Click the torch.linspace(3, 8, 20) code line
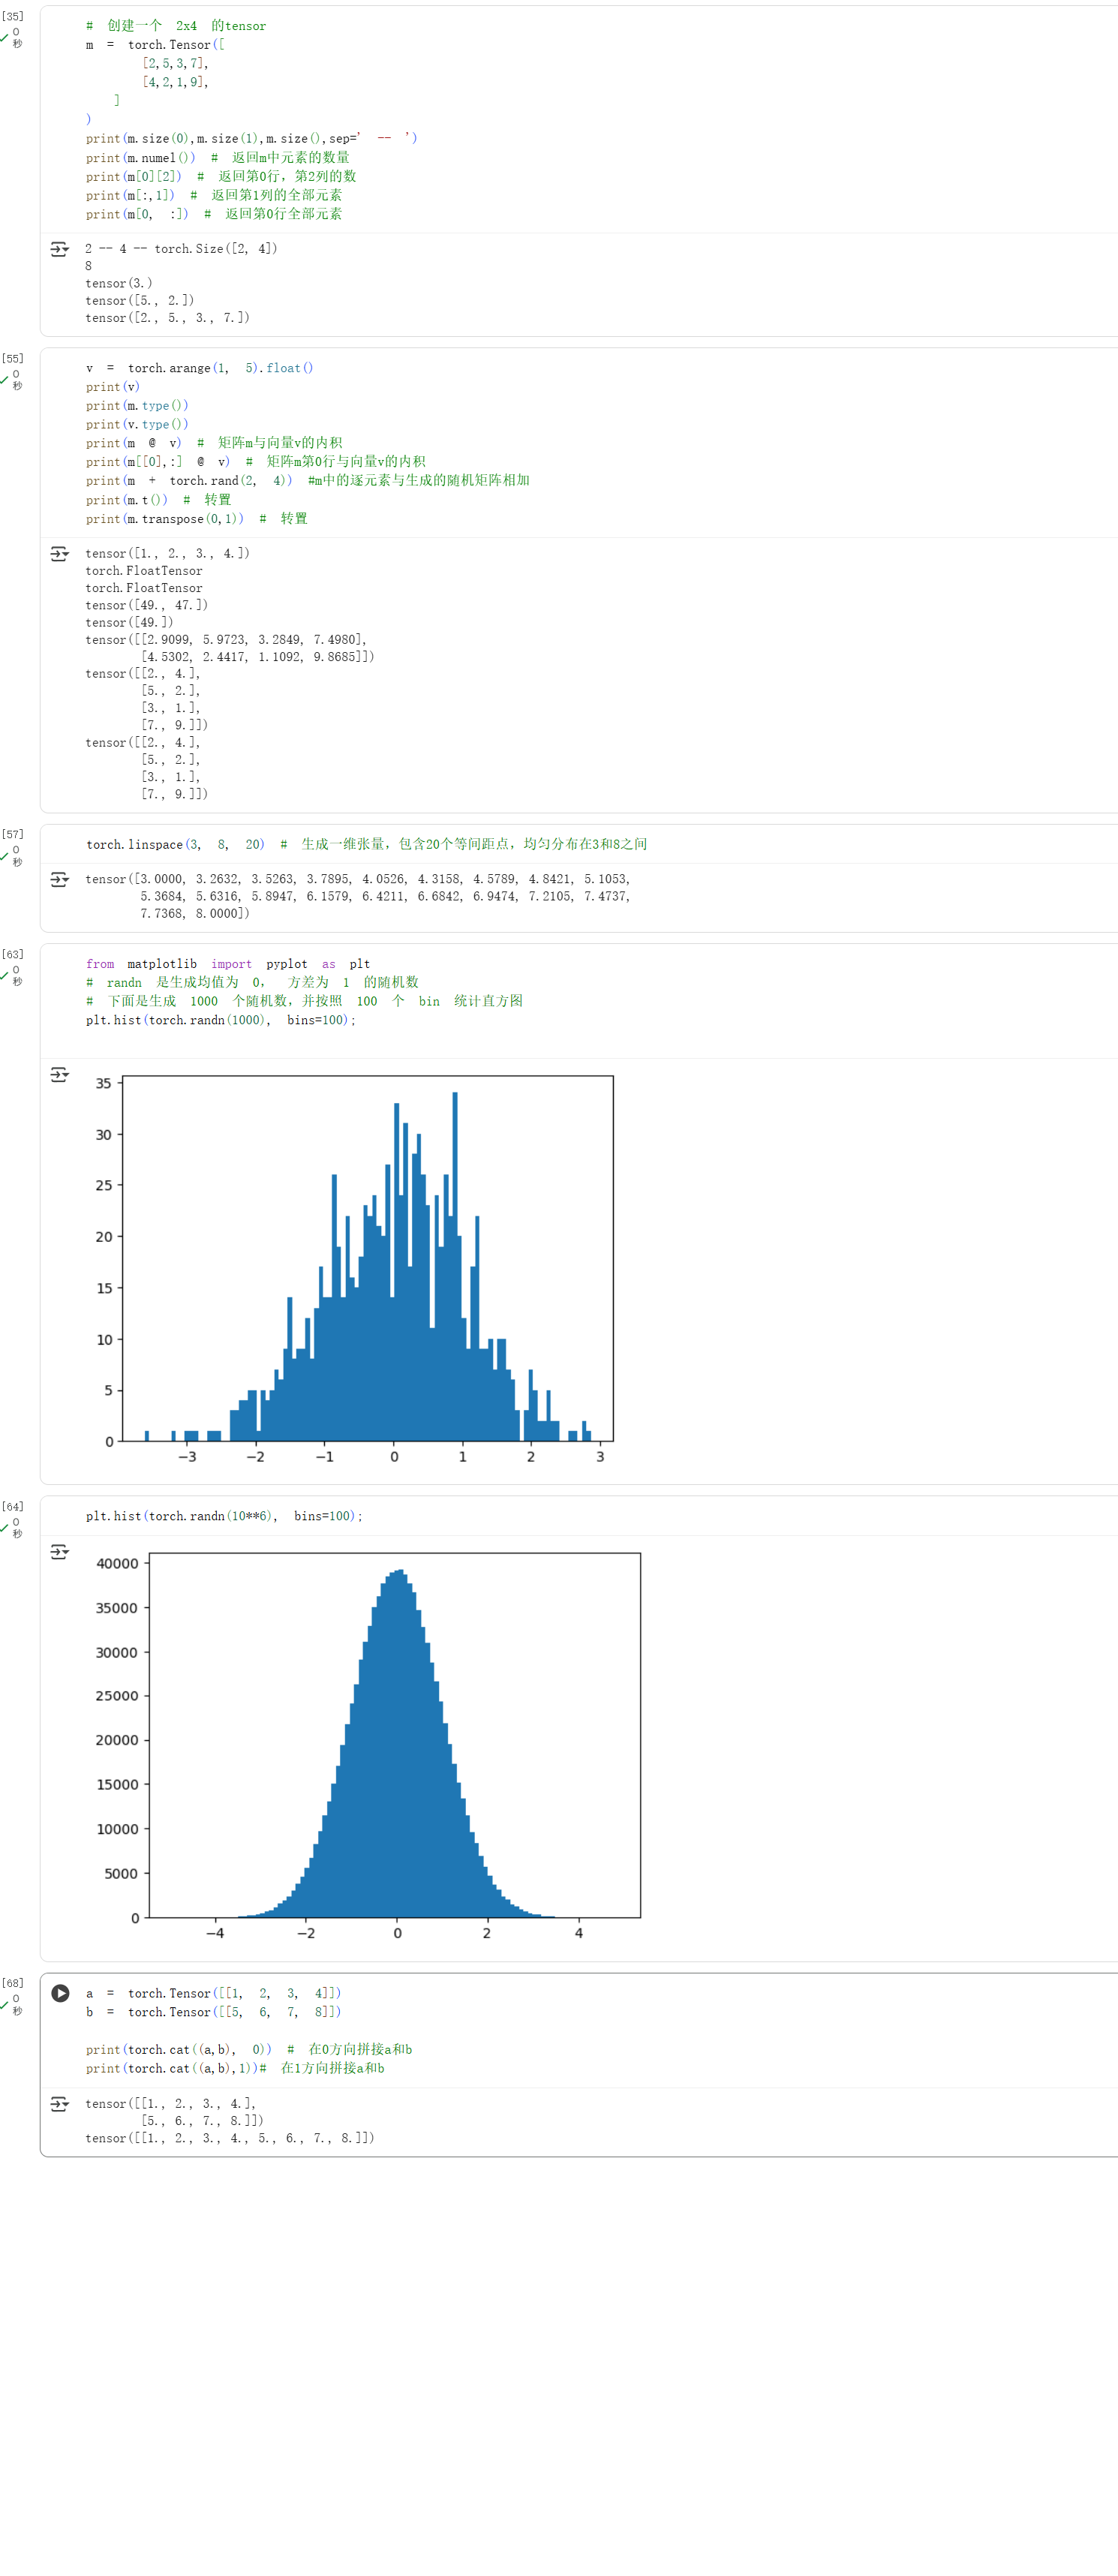1118x2576 pixels. click(366, 844)
